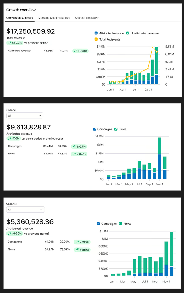Click the >999% badge beside 20.26%
The height and width of the screenshot is (293, 184).
click(x=82, y=242)
